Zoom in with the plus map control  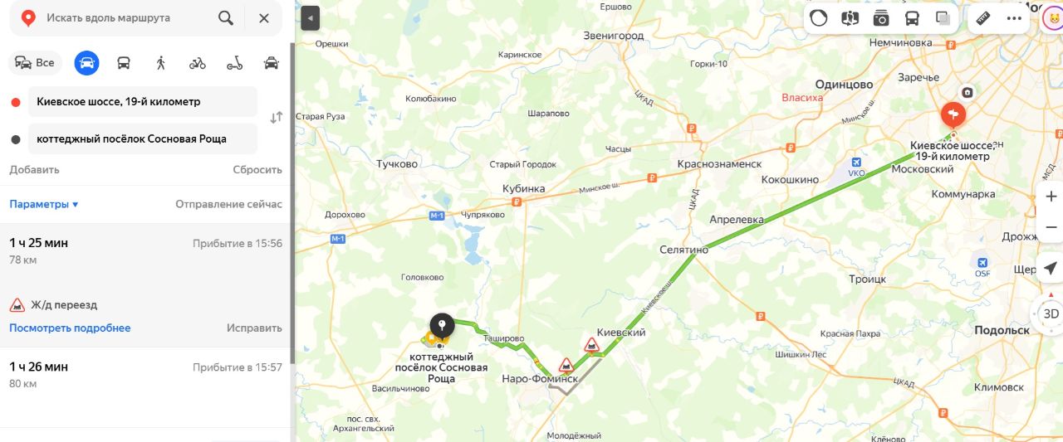point(1051,197)
